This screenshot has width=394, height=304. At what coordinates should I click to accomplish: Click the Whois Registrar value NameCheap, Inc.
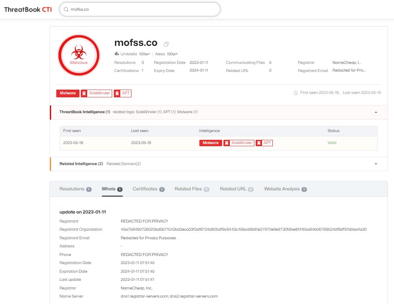(x=137, y=288)
